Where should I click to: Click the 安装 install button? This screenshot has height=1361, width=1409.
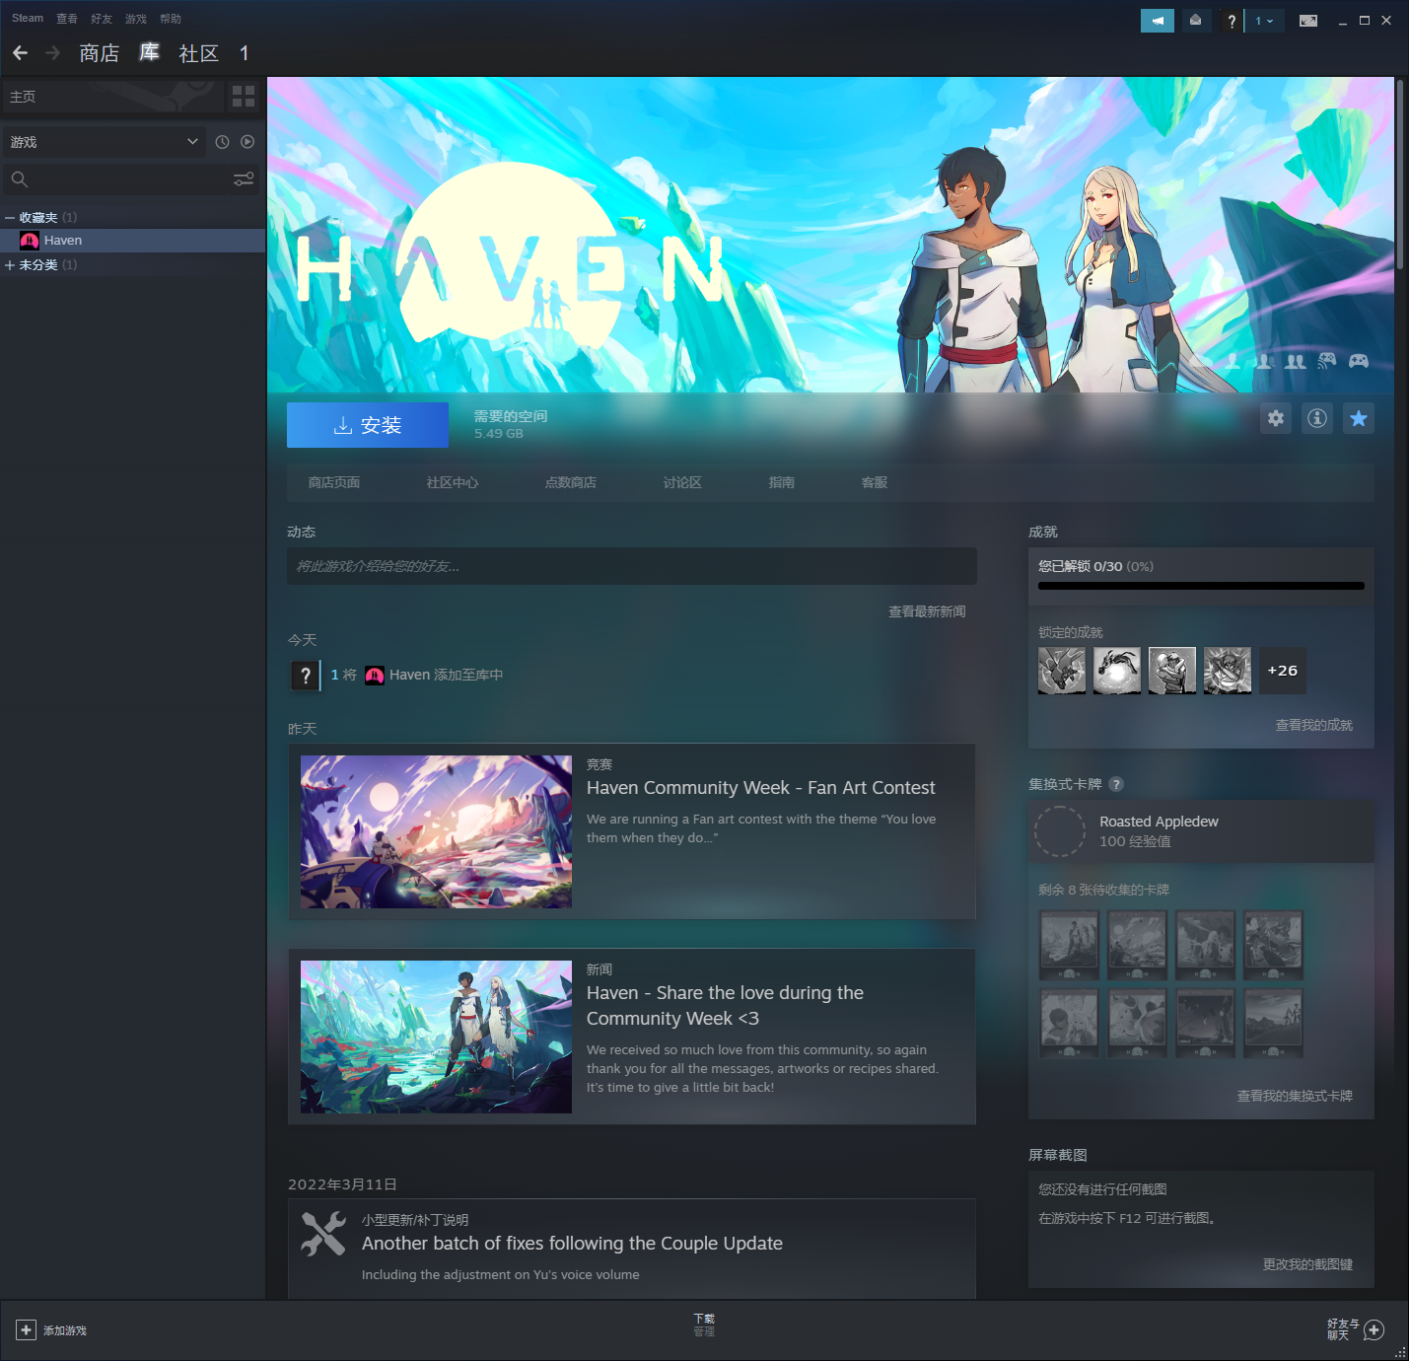tap(368, 425)
